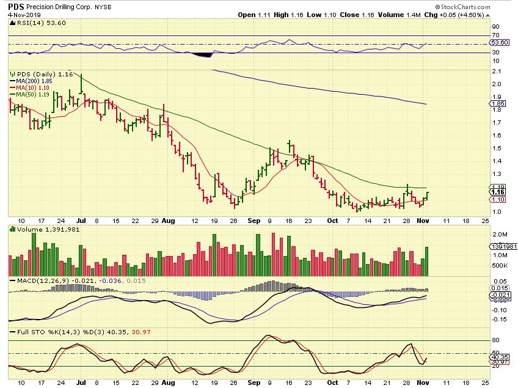Image resolution: width=518 pixels, height=388 pixels.
Task: Click the RSI(14) legend icon
Action: 13,23
